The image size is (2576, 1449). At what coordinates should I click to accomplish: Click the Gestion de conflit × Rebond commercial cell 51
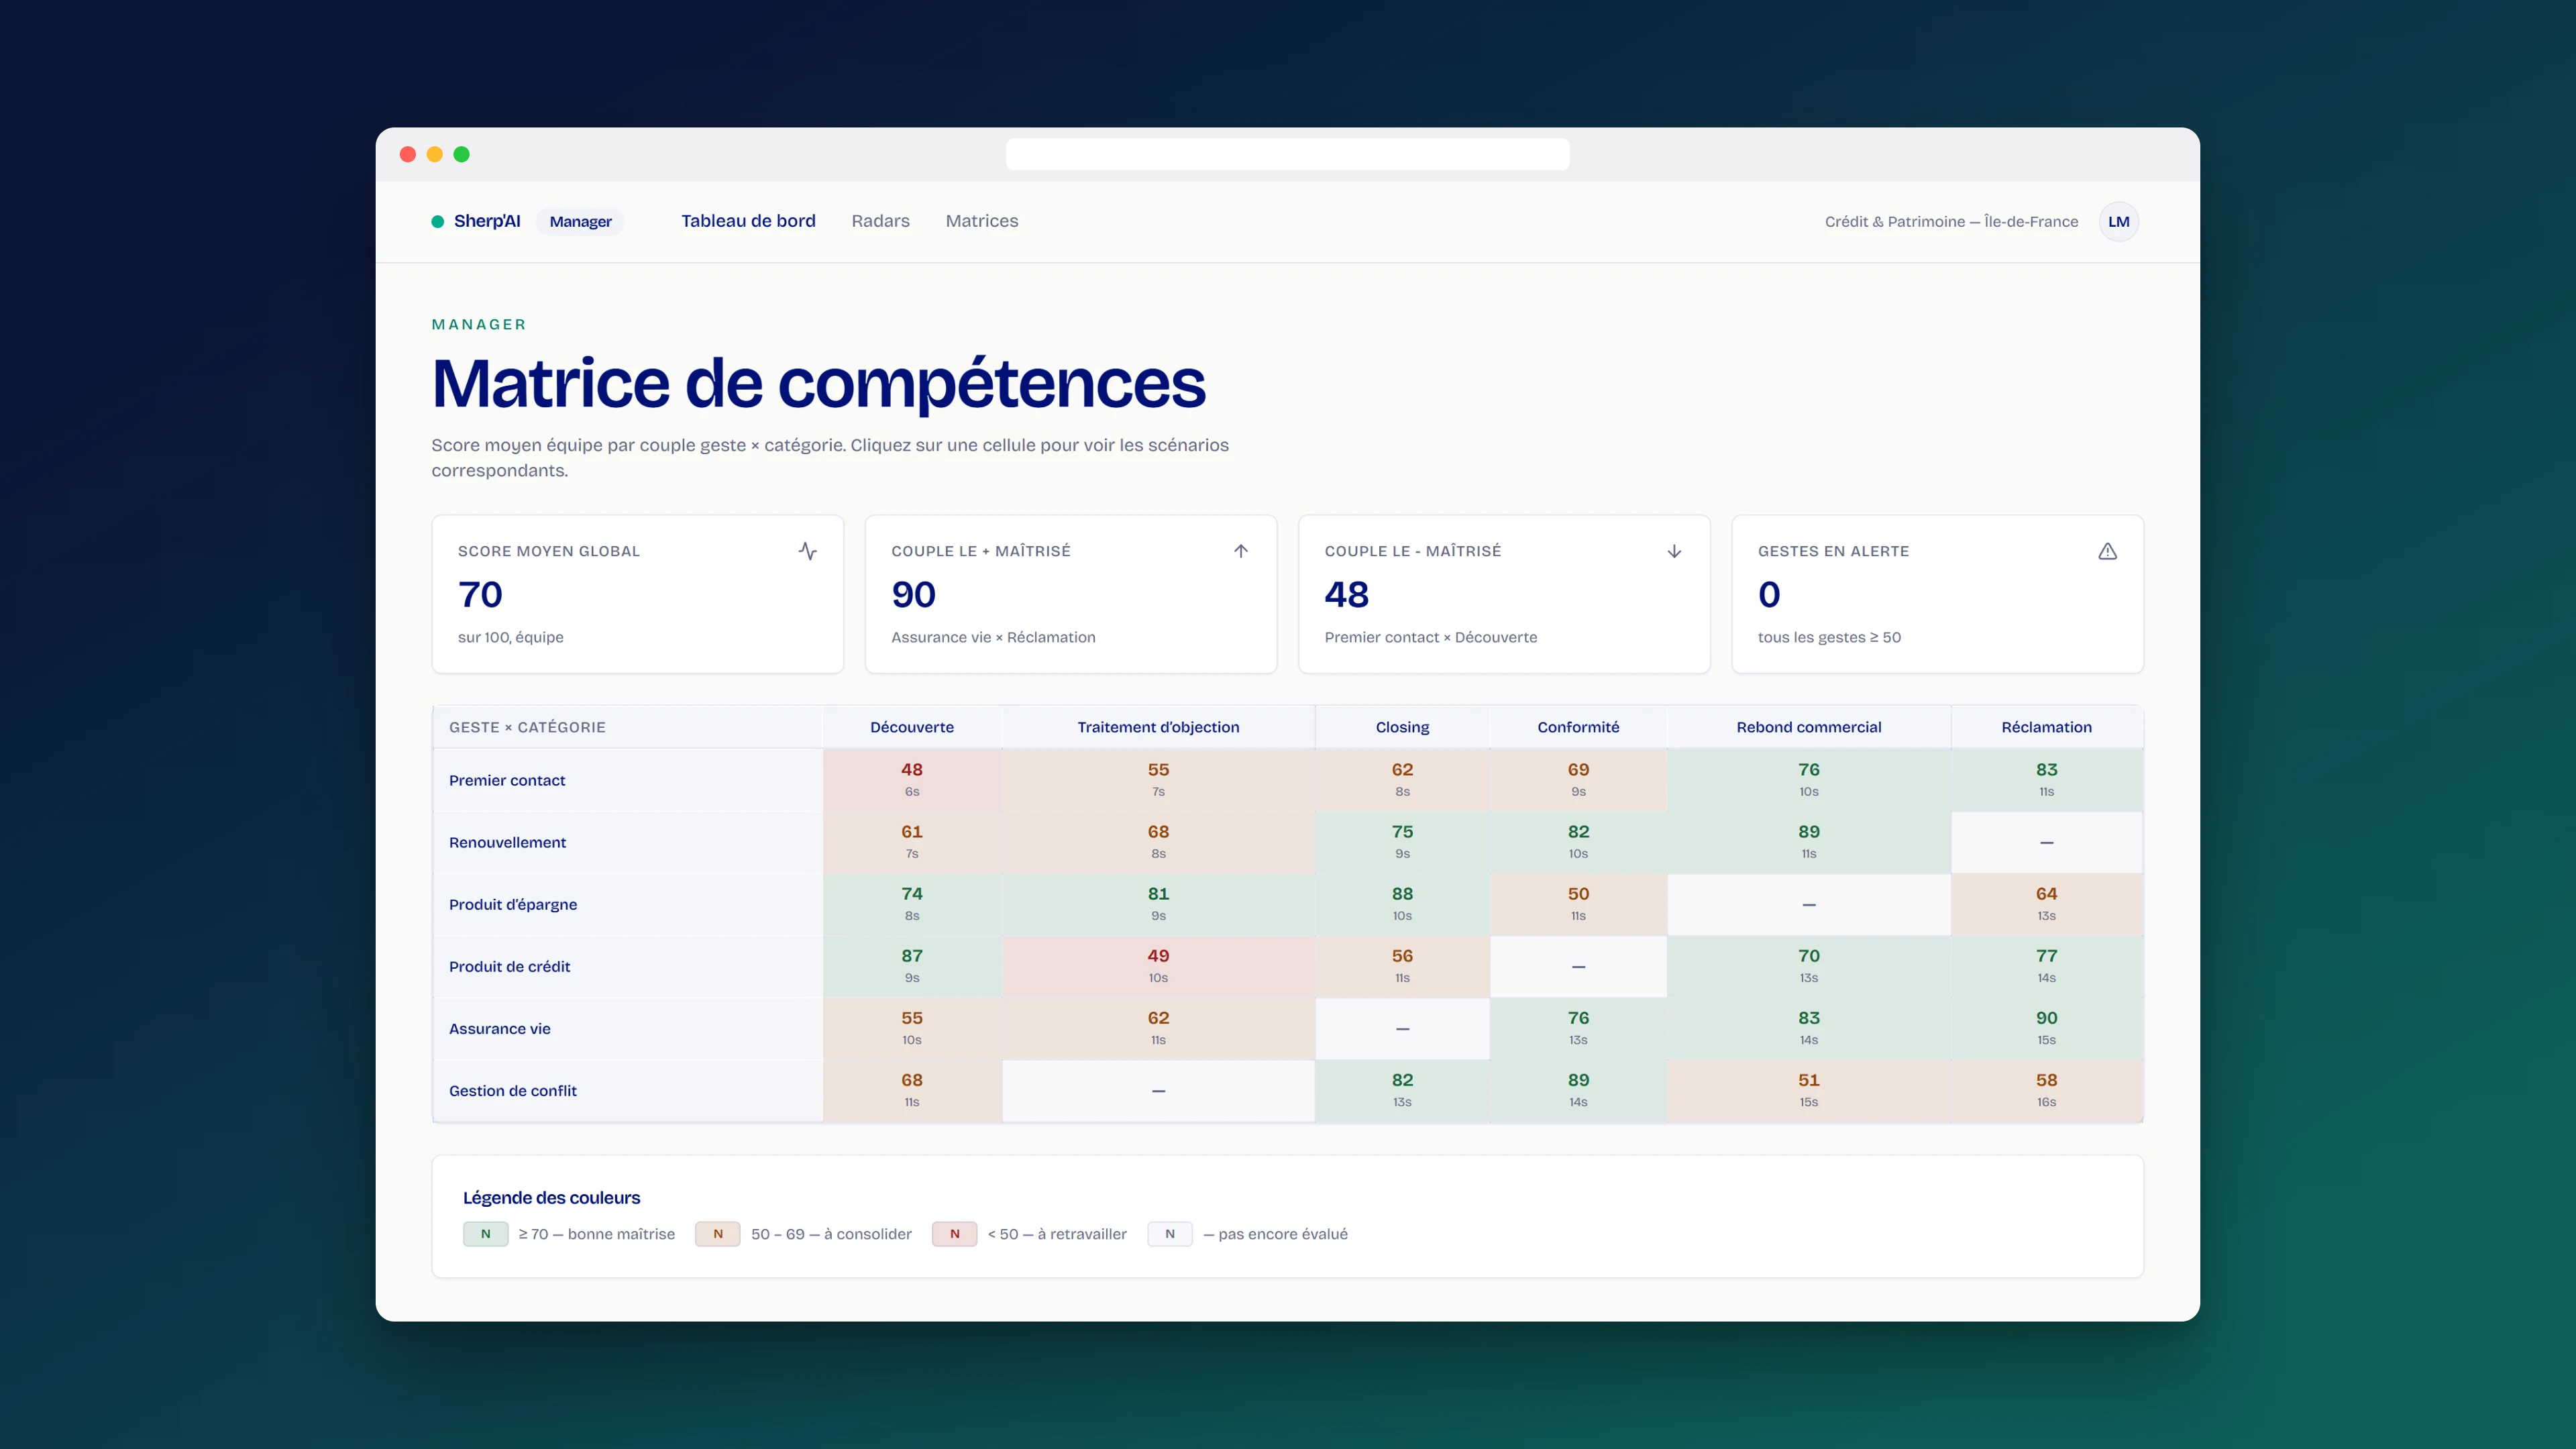pos(1808,1090)
